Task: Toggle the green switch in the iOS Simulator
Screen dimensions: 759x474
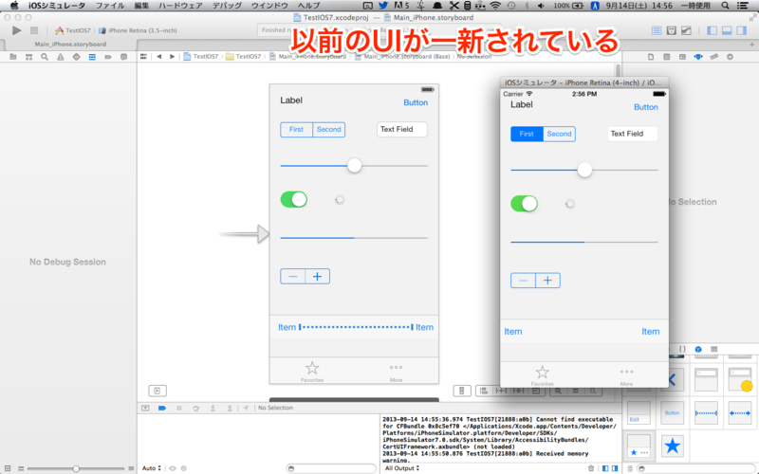Action: pos(525,204)
